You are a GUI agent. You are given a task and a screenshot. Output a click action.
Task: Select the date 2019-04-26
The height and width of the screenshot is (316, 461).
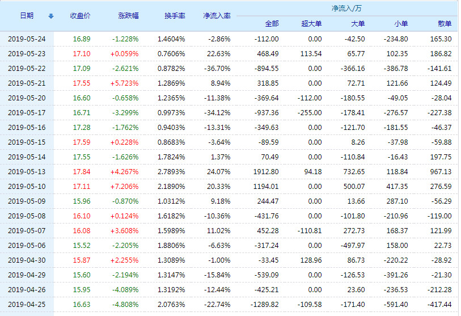pyautogui.click(x=27, y=290)
